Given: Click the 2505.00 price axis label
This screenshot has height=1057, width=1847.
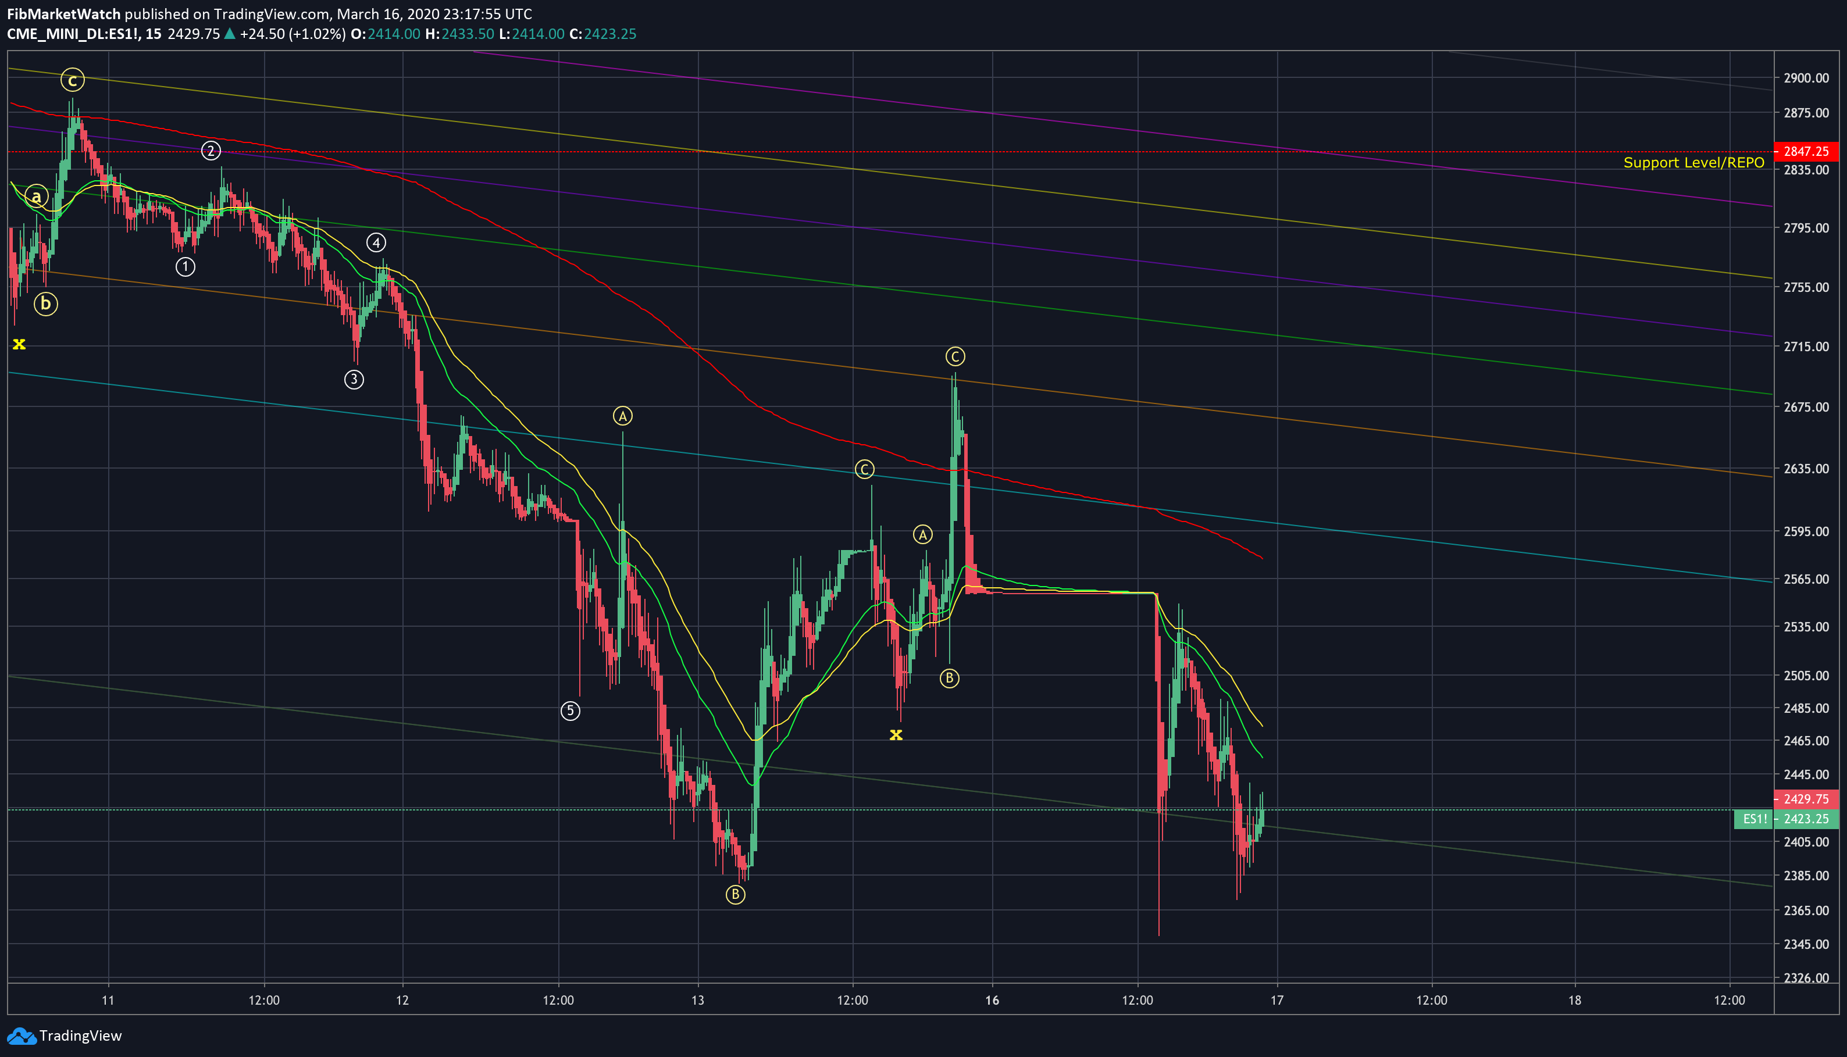Looking at the screenshot, I should pyautogui.click(x=1806, y=676).
